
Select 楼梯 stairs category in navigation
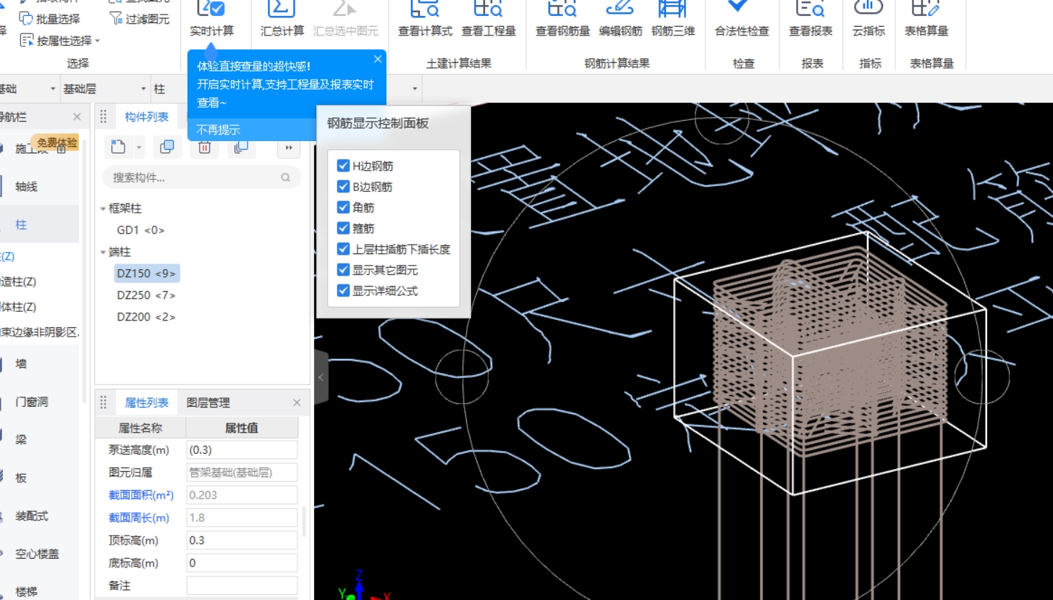click(26, 592)
